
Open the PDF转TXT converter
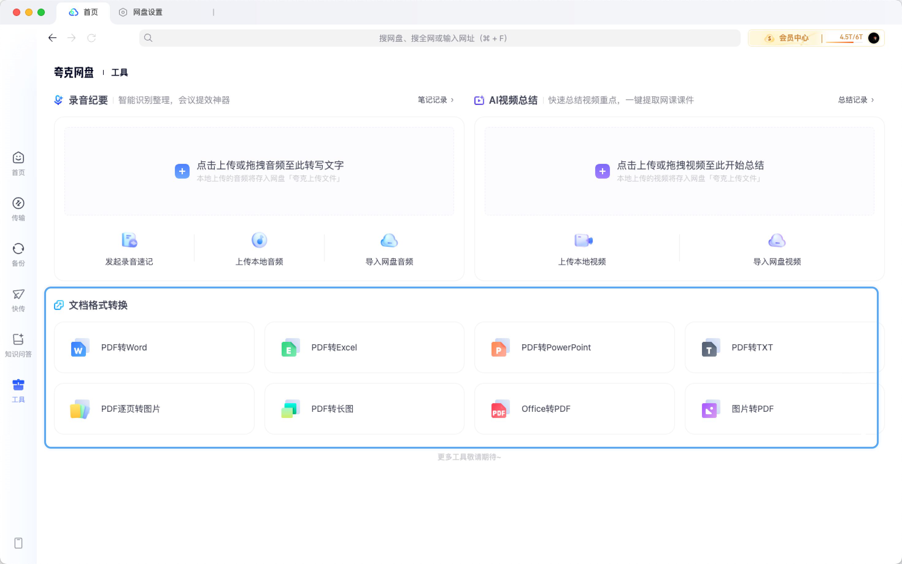pyautogui.click(x=784, y=347)
